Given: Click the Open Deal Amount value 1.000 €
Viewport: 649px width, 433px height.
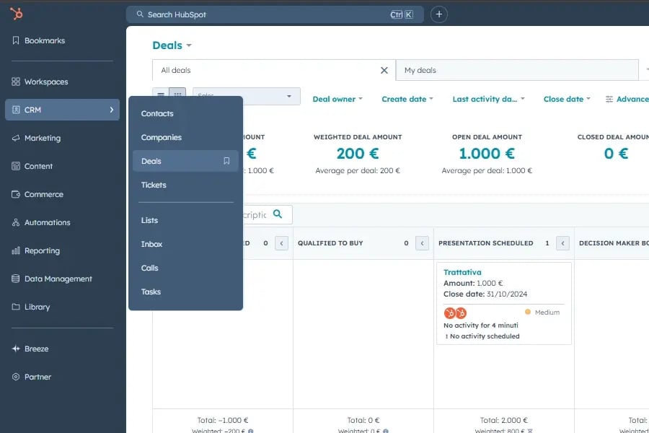Looking at the screenshot, I should [487, 154].
